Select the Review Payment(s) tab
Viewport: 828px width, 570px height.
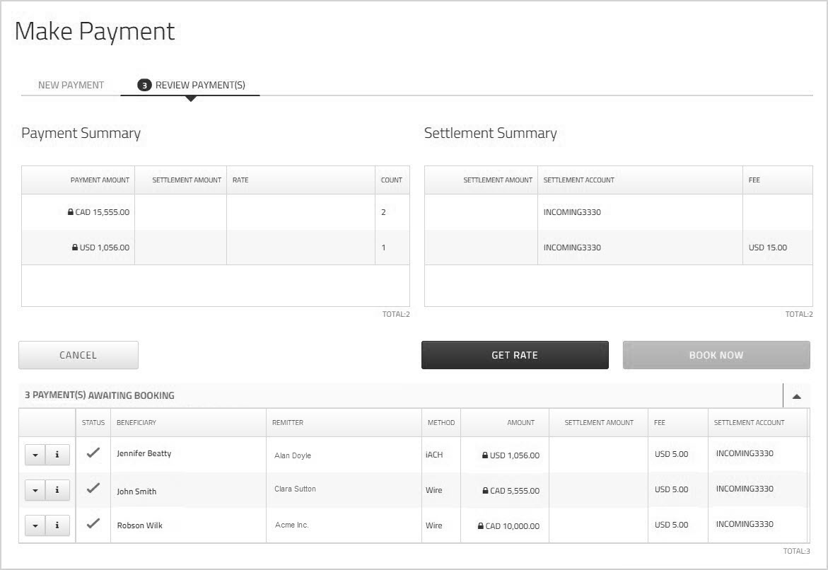[191, 85]
